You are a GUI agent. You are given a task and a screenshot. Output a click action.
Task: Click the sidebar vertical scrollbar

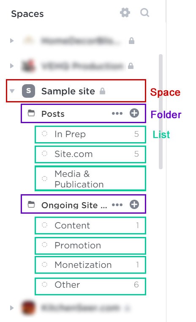tap(161, 112)
